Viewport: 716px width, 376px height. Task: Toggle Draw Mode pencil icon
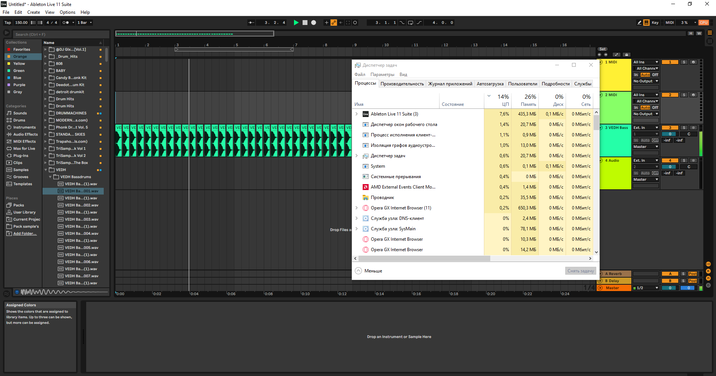coord(640,23)
